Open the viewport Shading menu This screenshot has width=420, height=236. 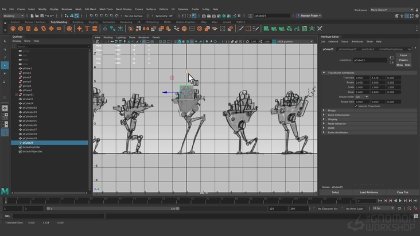pyautogui.click(x=108, y=37)
